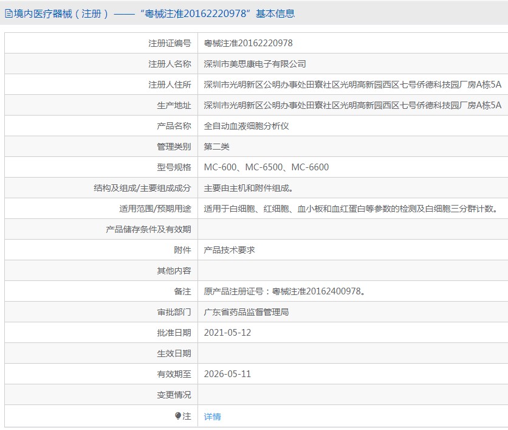Select the 产品技术要求 attachment value
Image resolution: width=508 pixels, height=430 pixels.
[229, 250]
